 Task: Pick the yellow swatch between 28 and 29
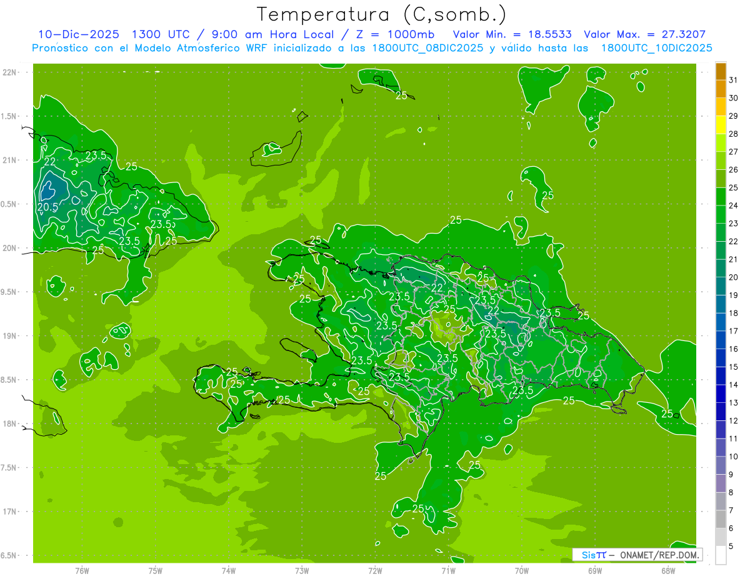coord(721,125)
